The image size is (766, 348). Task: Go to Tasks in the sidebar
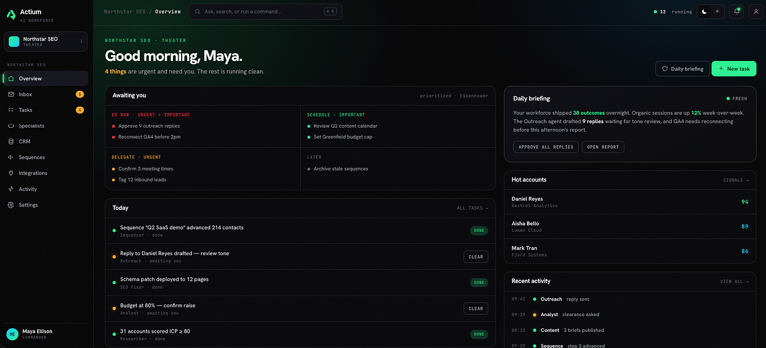tap(46, 110)
